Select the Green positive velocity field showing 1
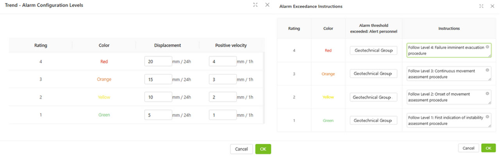Viewport: 500px width, 157px height. click(x=223, y=115)
